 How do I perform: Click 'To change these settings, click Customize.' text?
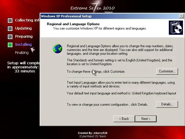pos(96,72)
